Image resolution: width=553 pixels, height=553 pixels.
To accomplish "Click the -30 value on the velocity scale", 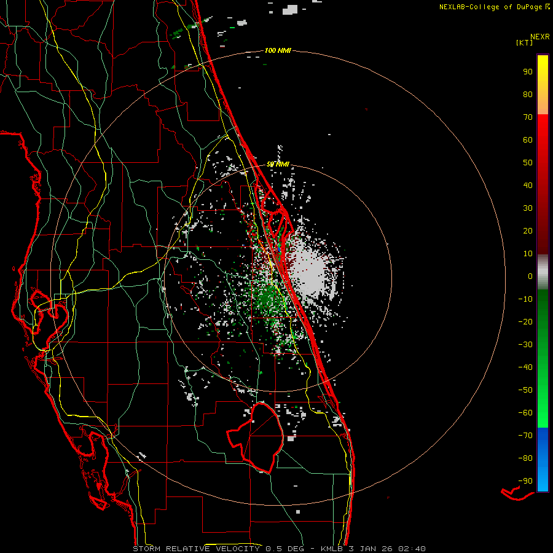I will point(525,345).
